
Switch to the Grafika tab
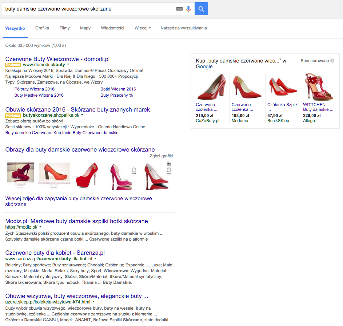click(x=42, y=28)
